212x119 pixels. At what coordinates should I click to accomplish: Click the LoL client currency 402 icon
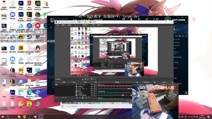pos(154,19)
